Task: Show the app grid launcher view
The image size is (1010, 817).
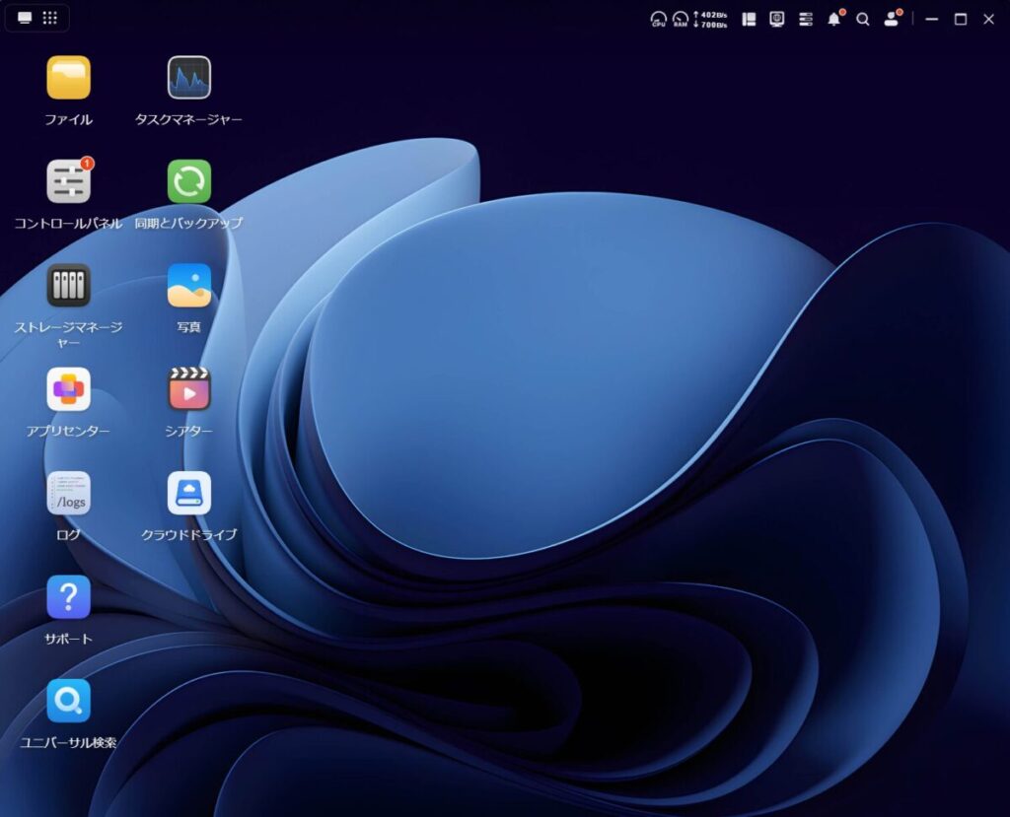Action: pyautogui.click(x=49, y=19)
